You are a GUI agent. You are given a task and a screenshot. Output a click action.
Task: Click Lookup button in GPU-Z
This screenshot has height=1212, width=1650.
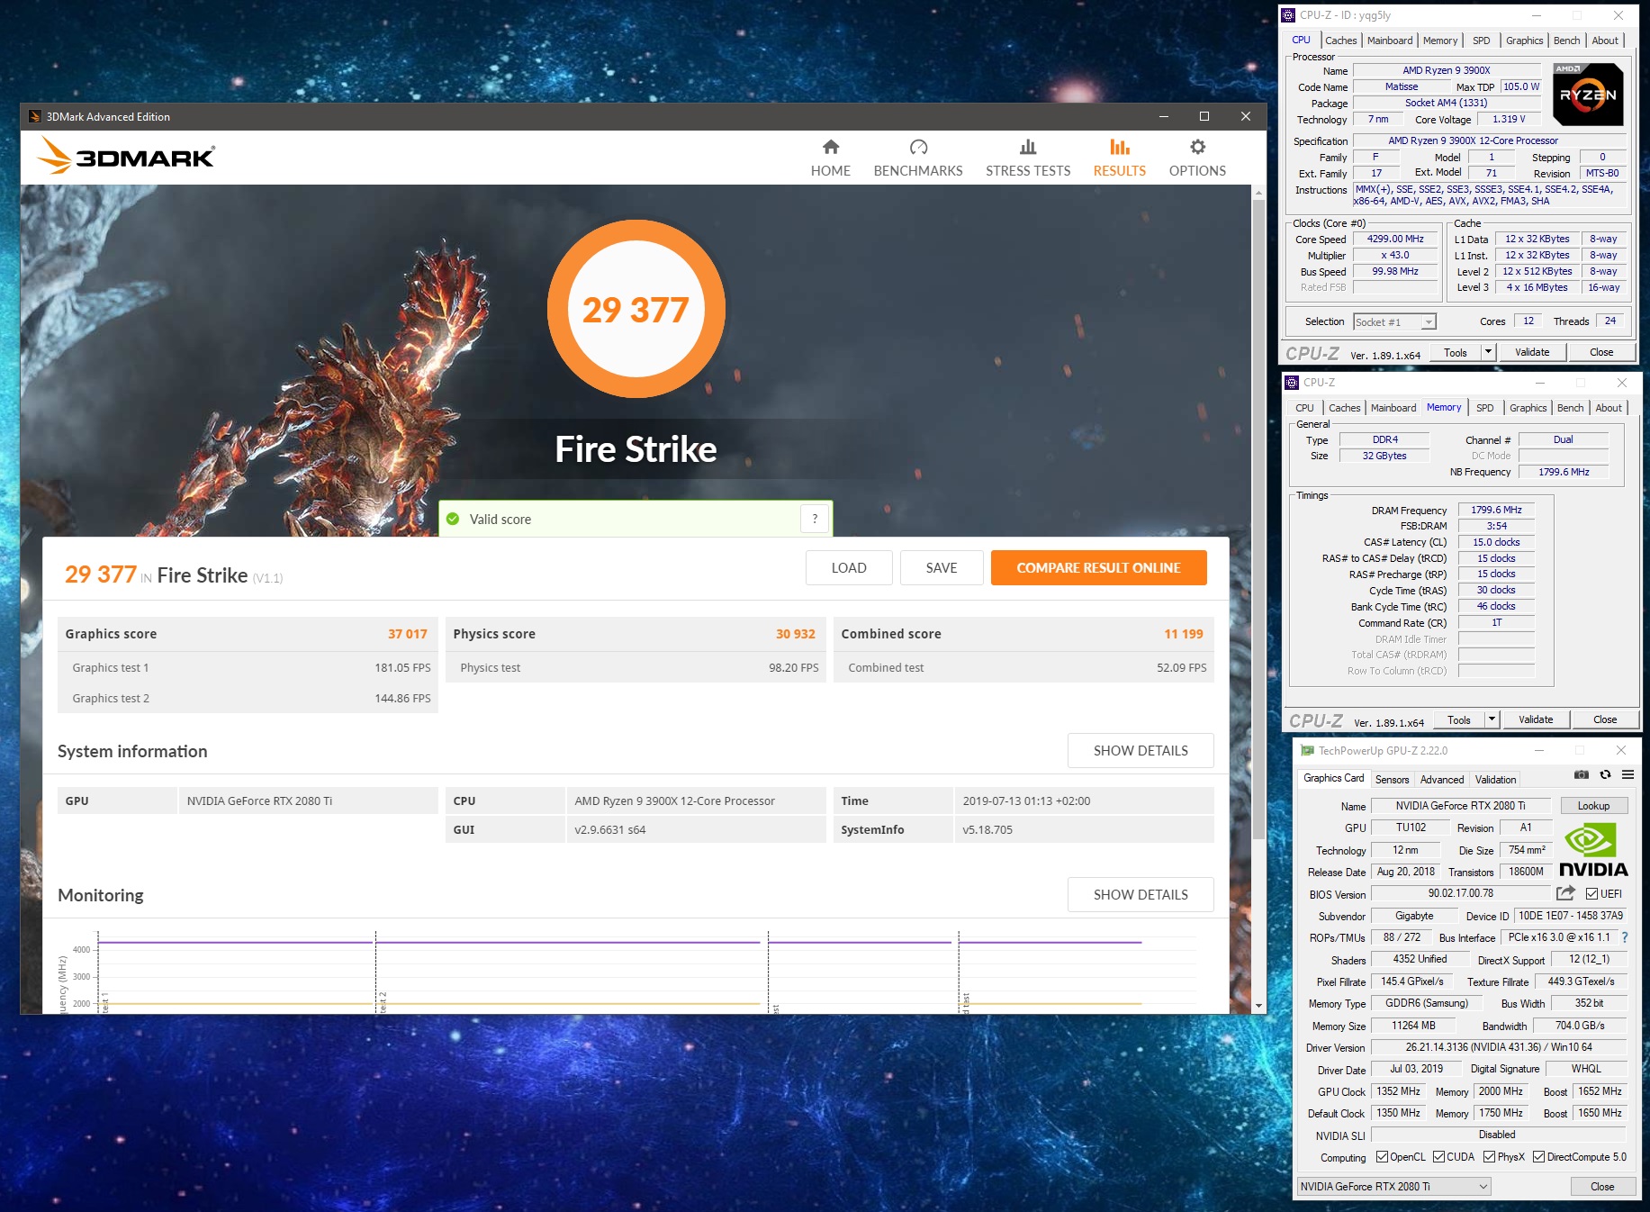[x=1592, y=806]
